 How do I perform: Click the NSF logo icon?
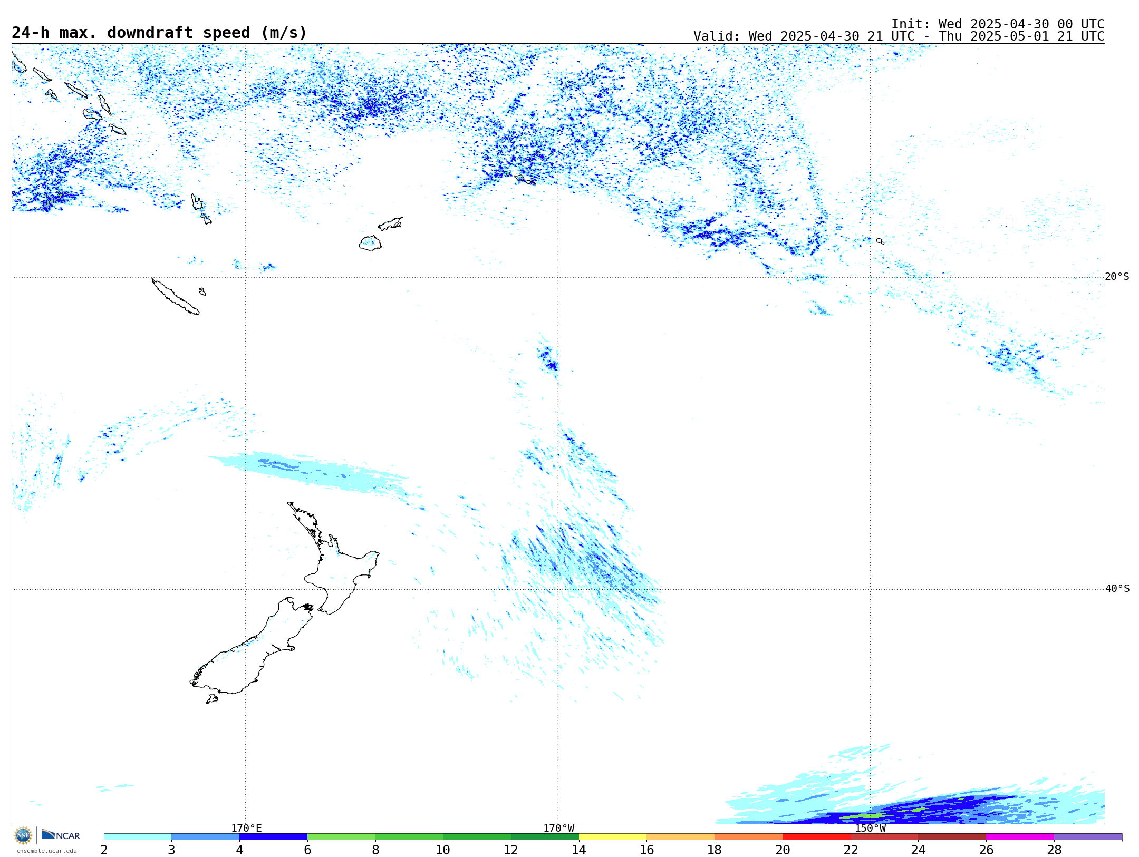click(x=23, y=835)
